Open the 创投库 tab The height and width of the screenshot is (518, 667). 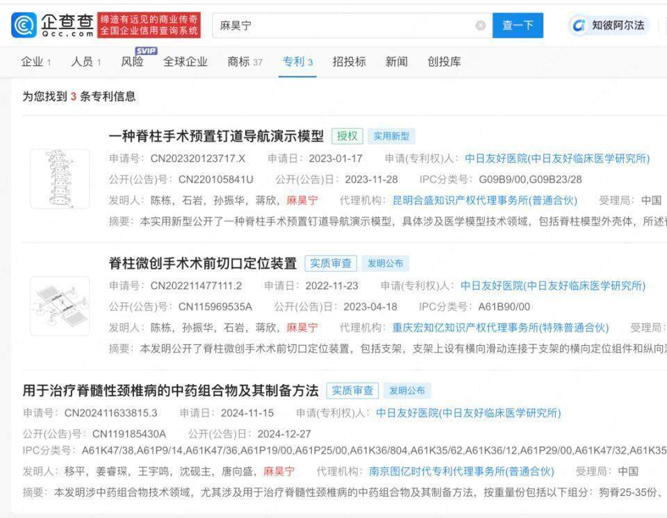tap(445, 61)
